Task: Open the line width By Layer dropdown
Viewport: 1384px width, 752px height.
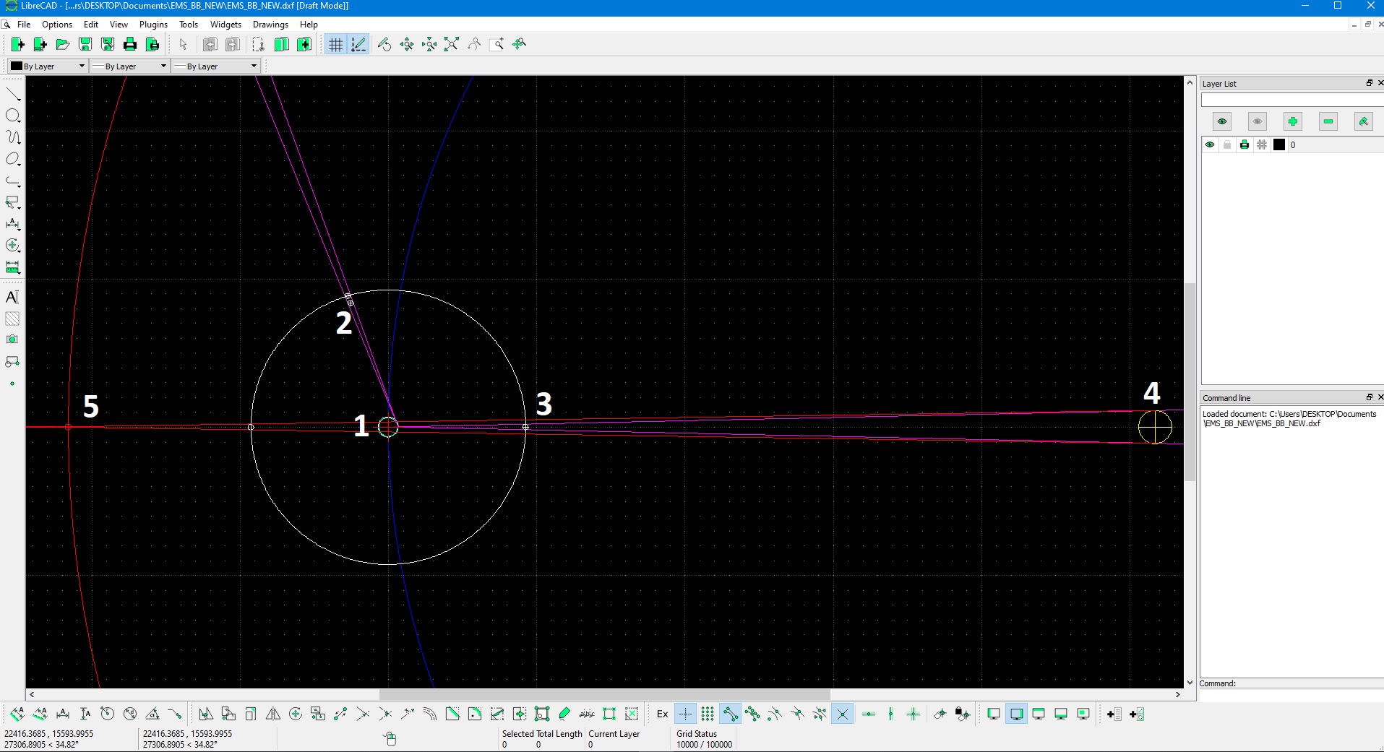Action: coord(129,66)
